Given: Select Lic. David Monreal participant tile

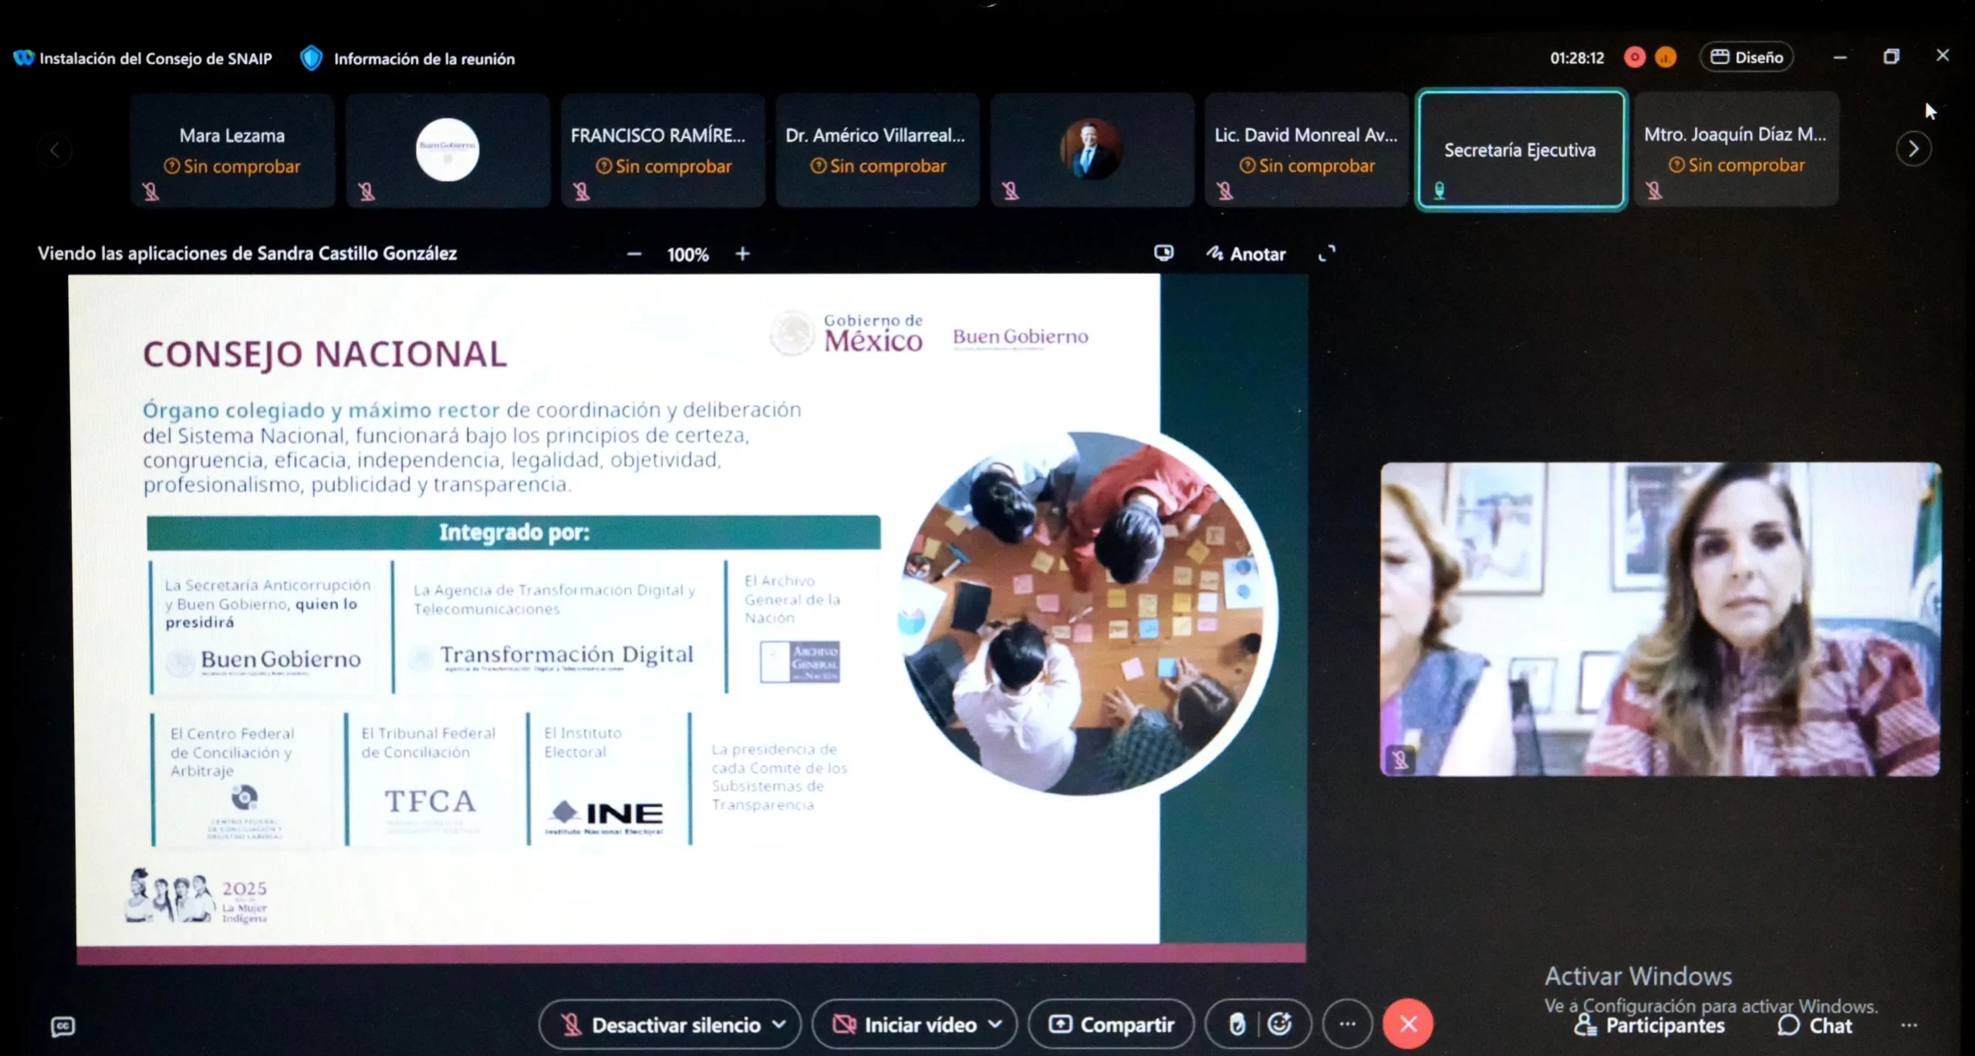Looking at the screenshot, I should click(x=1306, y=151).
